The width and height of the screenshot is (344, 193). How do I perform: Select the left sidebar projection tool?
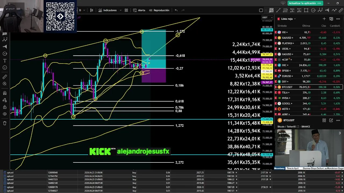(x=5, y=47)
